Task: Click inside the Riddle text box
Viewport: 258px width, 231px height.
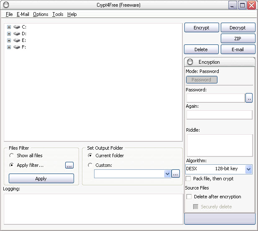Action: click(220, 145)
